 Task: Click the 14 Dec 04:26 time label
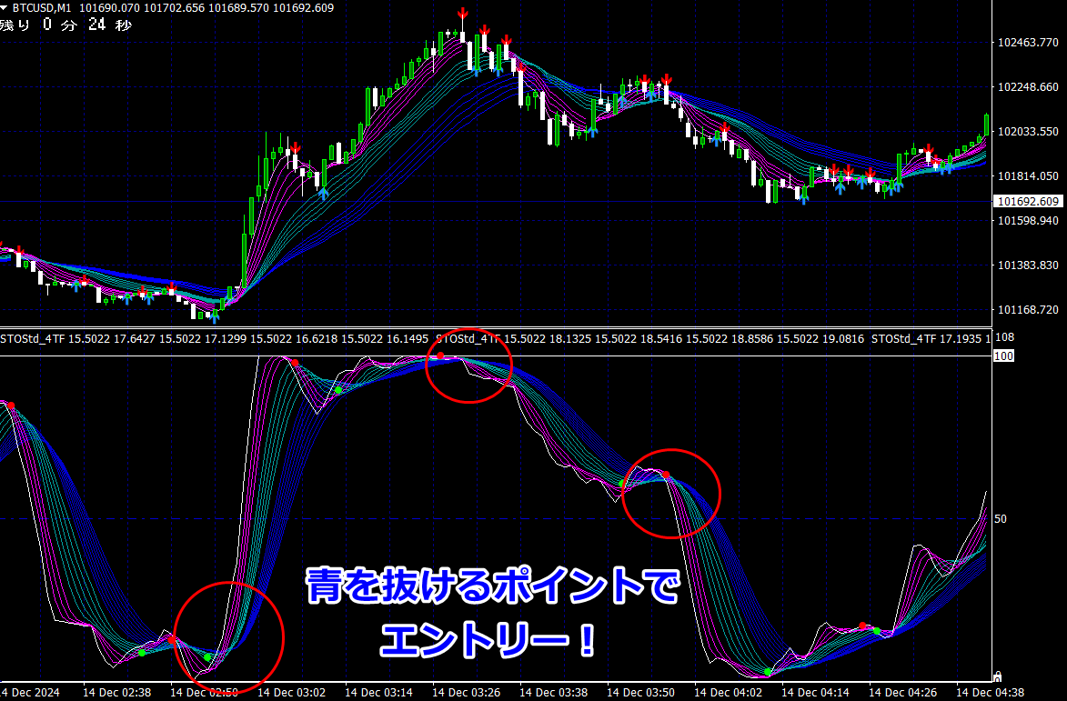pyautogui.click(x=903, y=693)
